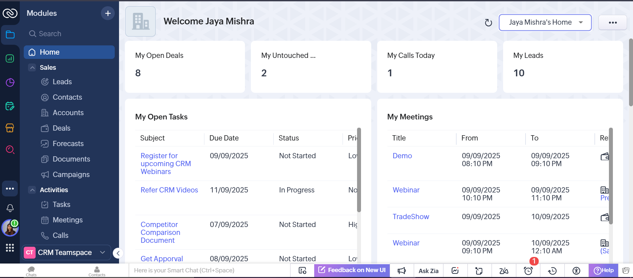Image resolution: width=633 pixels, height=278 pixels.
Task: Add a new module with plus button
Action: (x=108, y=13)
